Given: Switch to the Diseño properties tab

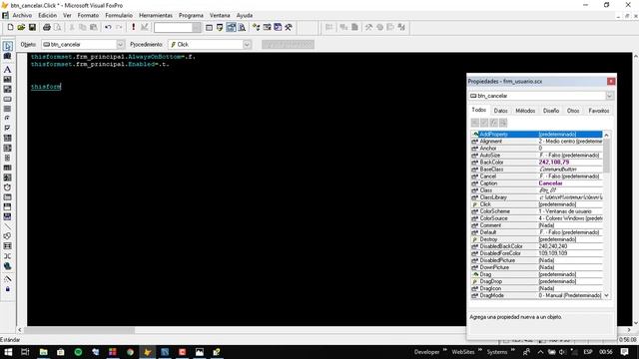Looking at the screenshot, I should coord(551,111).
